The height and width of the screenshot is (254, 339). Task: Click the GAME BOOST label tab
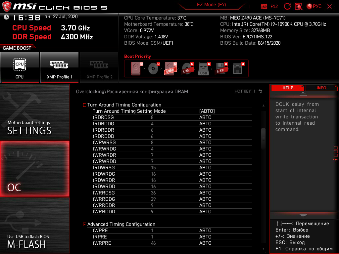[x=17, y=48]
